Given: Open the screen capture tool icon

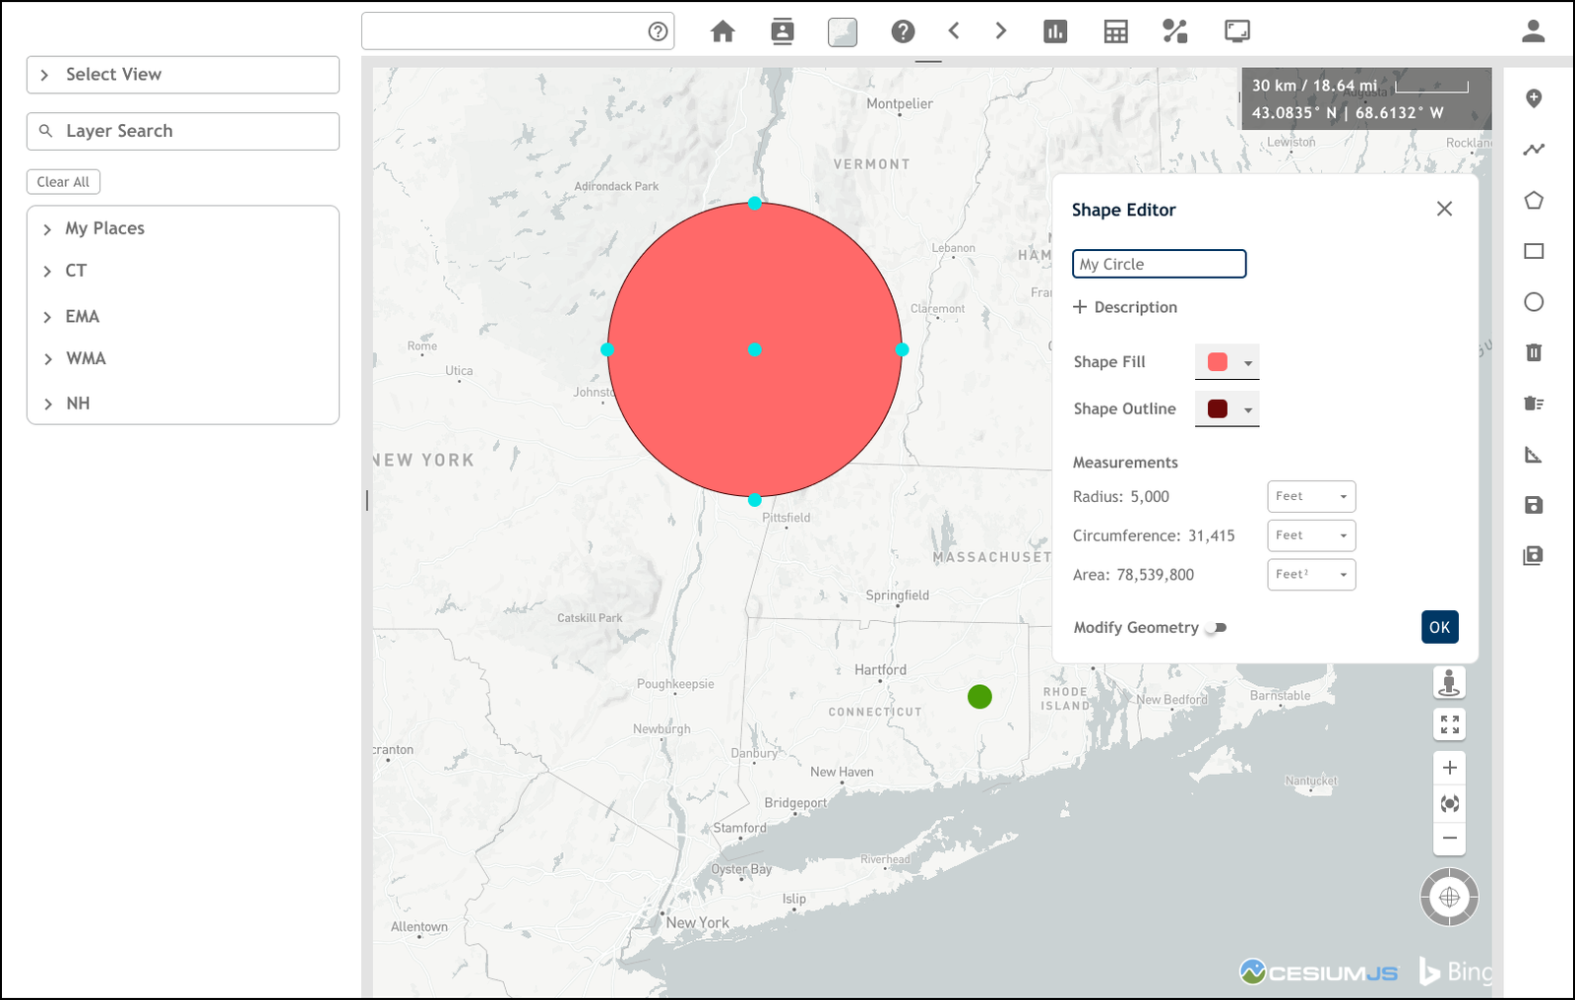Looking at the screenshot, I should coord(1237,31).
